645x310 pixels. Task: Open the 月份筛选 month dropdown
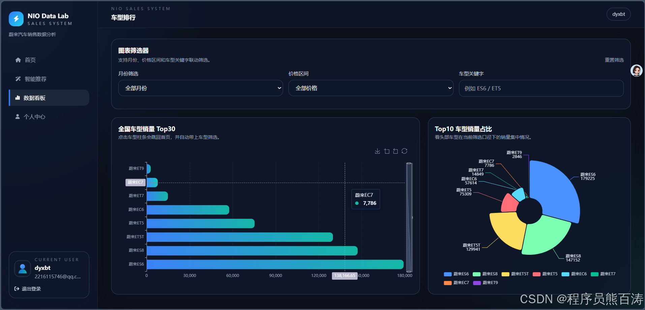[201, 88]
